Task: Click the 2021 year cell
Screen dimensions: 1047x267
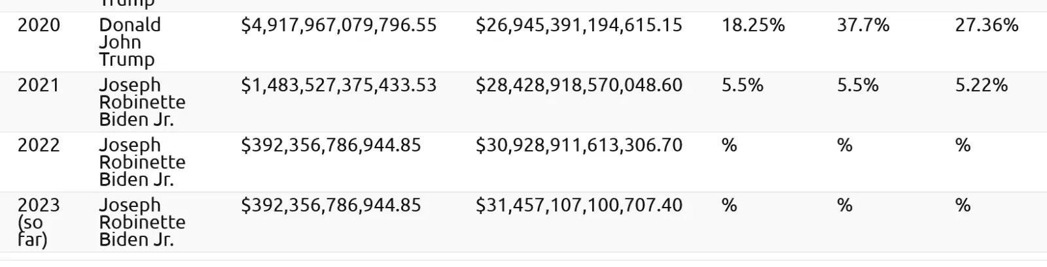Action: [x=39, y=86]
